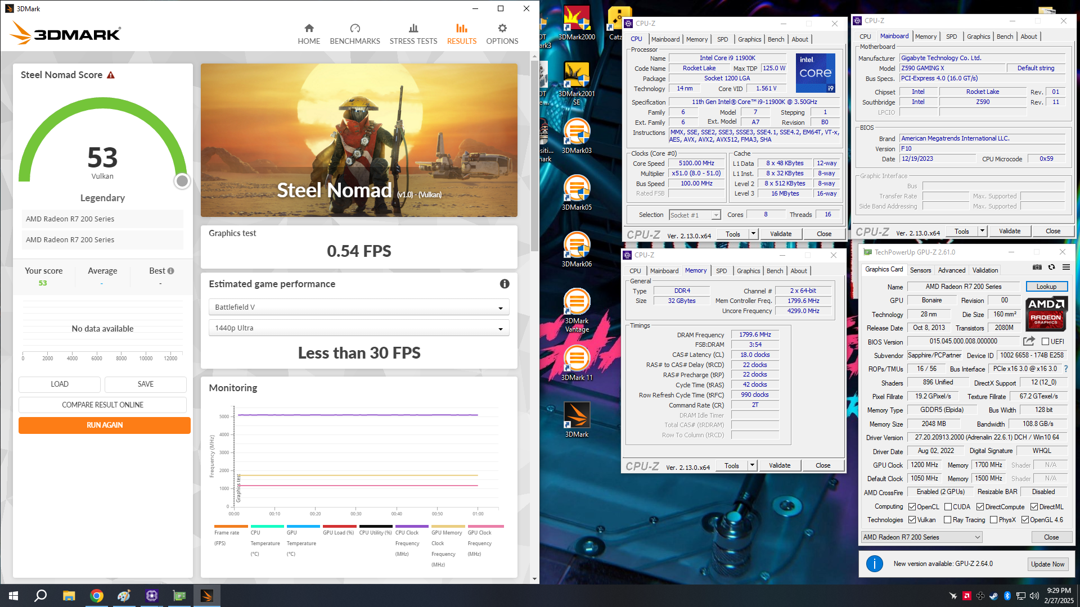Open 3DMark05 desktop shortcut
The width and height of the screenshot is (1080, 607).
[577, 193]
